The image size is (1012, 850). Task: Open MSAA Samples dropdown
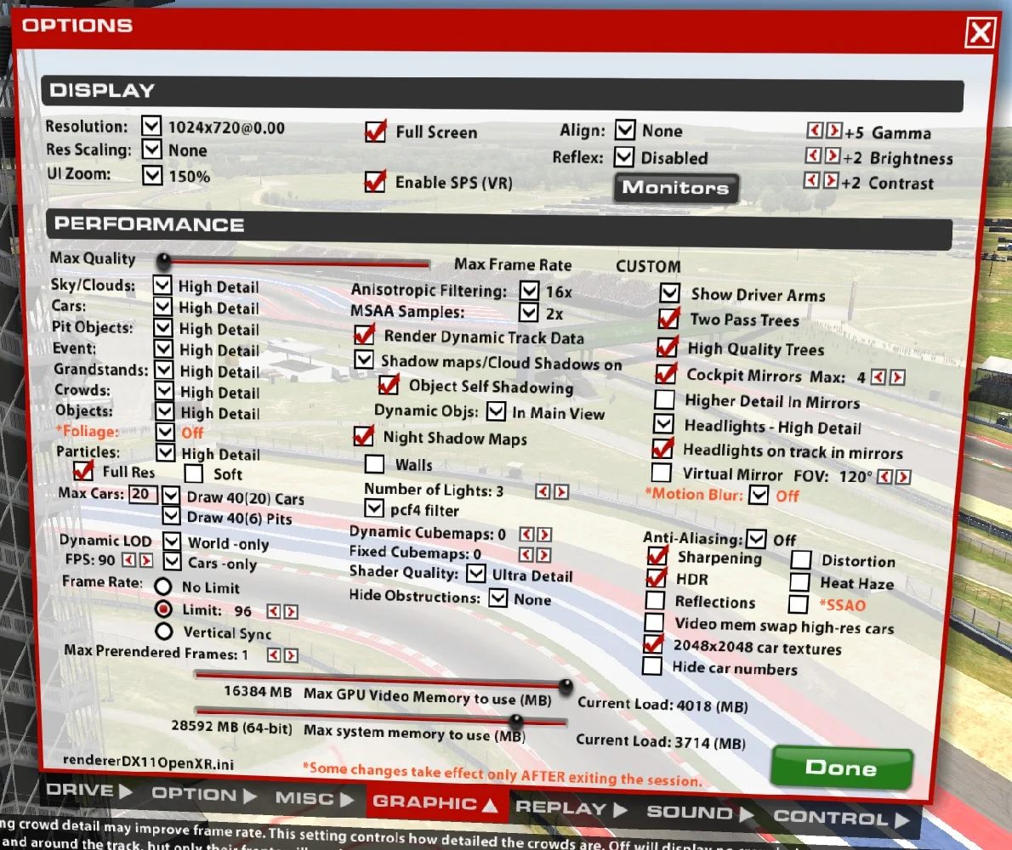(529, 313)
